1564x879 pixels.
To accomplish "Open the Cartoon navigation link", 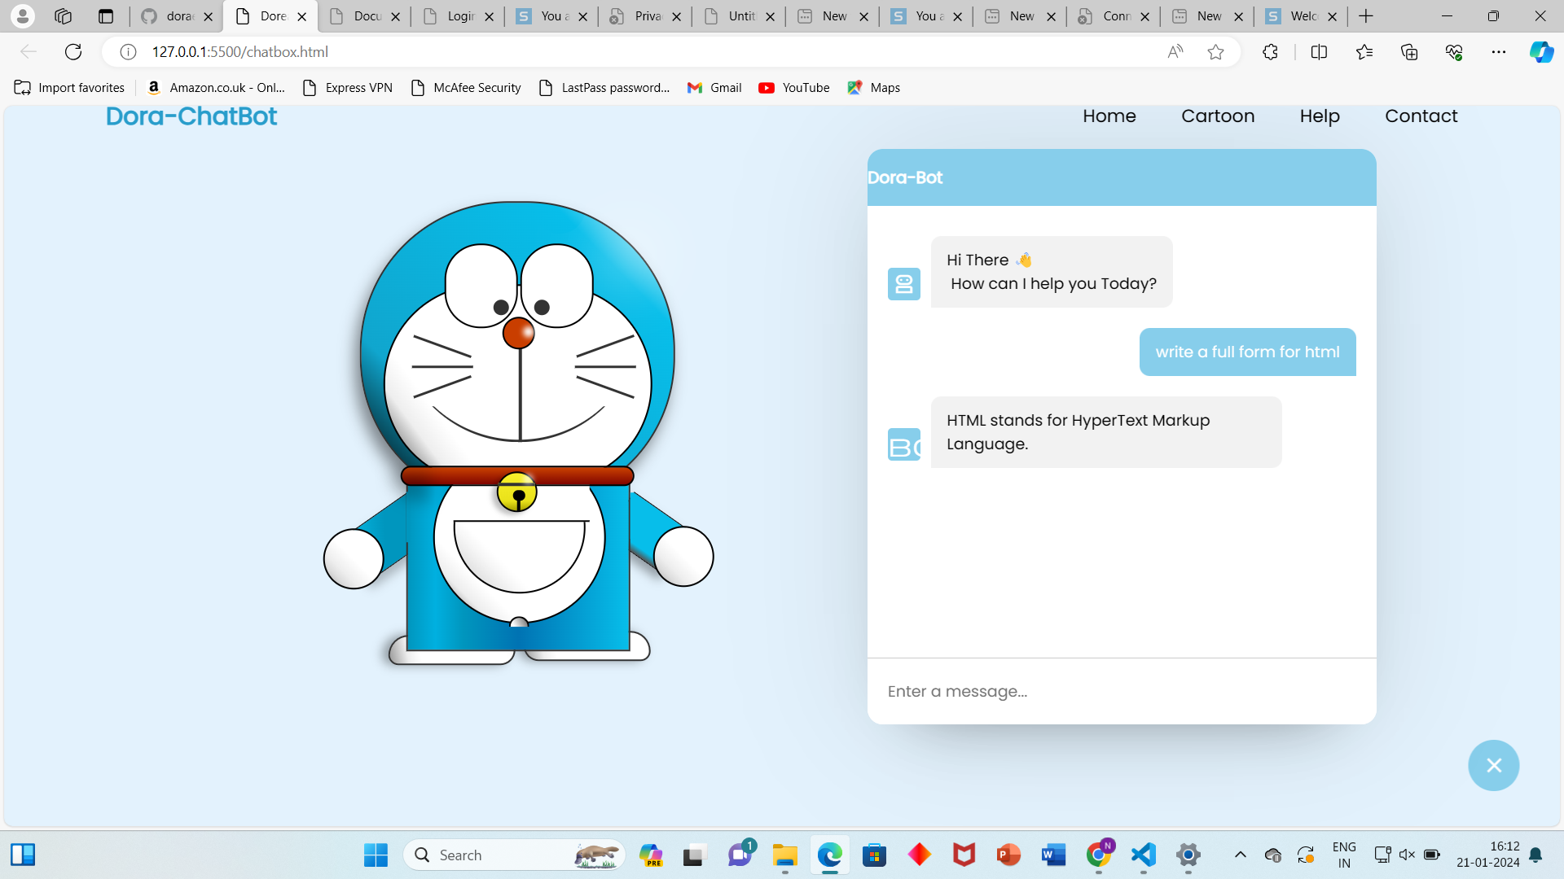I will pyautogui.click(x=1218, y=116).
